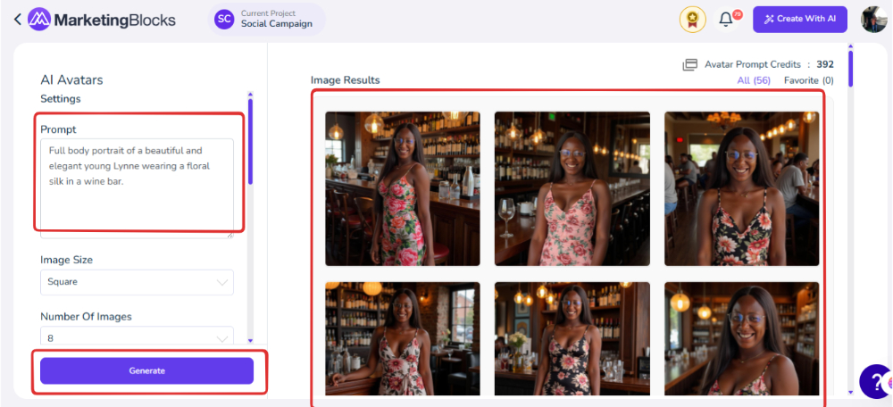The width and height of the screenshot is (893, 407).
Task: Click the AI Avatars heading
Action: coord(71,79)
